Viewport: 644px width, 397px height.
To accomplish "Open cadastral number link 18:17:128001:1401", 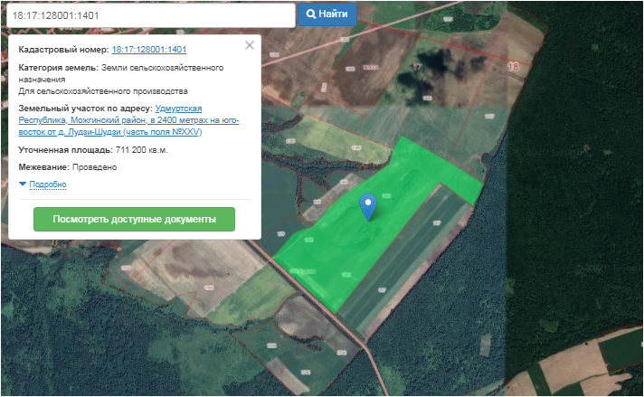I will tap(148, 50).
